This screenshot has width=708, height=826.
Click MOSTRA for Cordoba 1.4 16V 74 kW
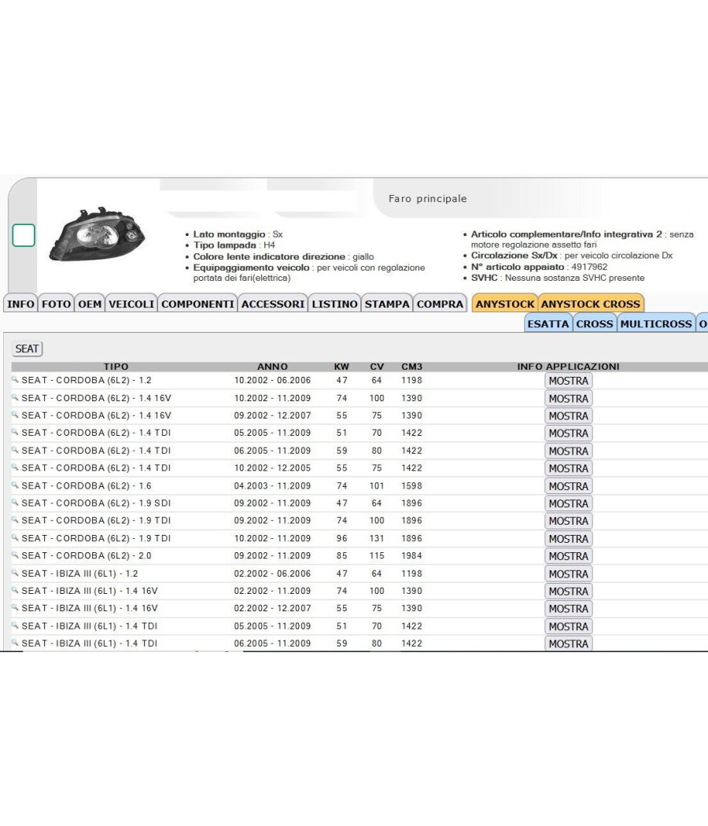(569, 399)
